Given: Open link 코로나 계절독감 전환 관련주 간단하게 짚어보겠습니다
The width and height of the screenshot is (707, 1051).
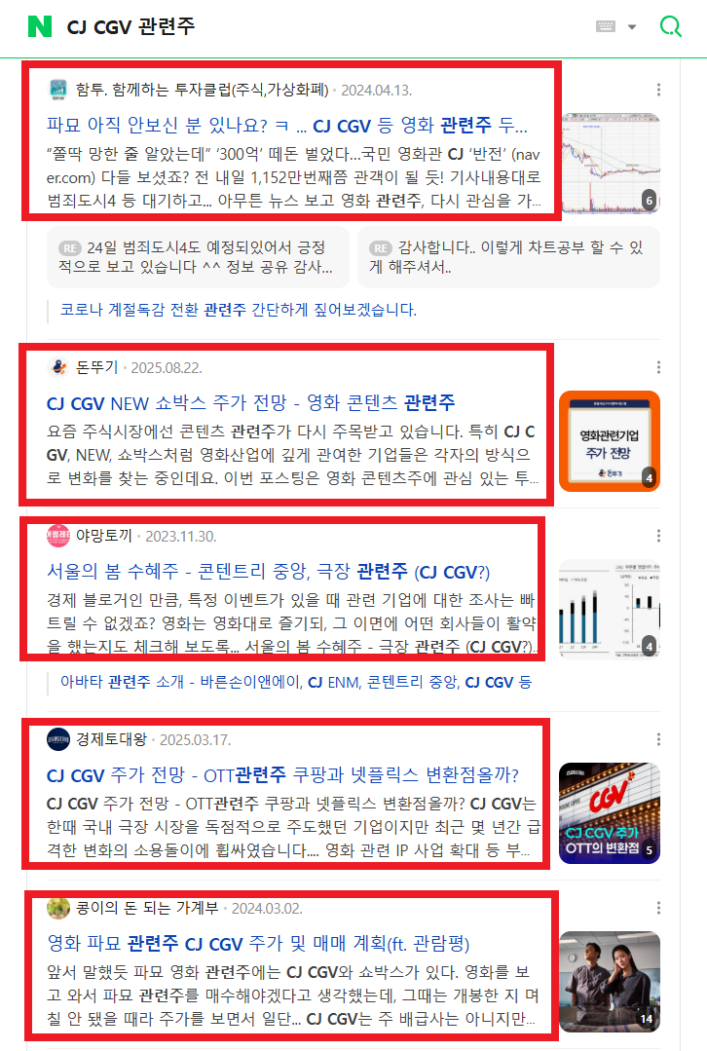Looking at the screenshot, I should click(239, 310).
